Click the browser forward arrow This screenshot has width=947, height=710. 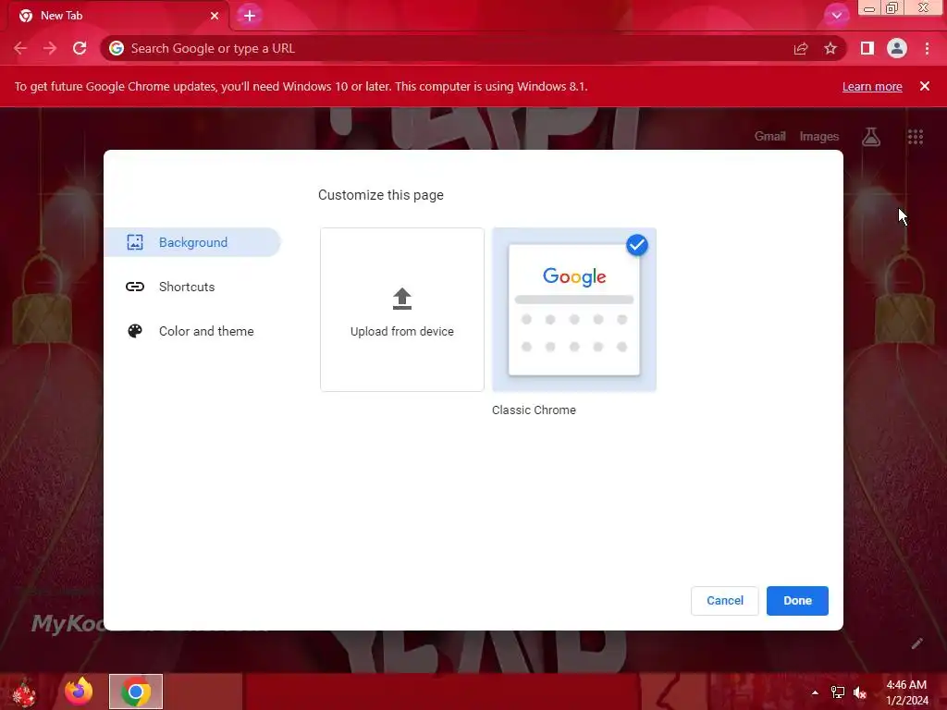[x=50, y=48]
